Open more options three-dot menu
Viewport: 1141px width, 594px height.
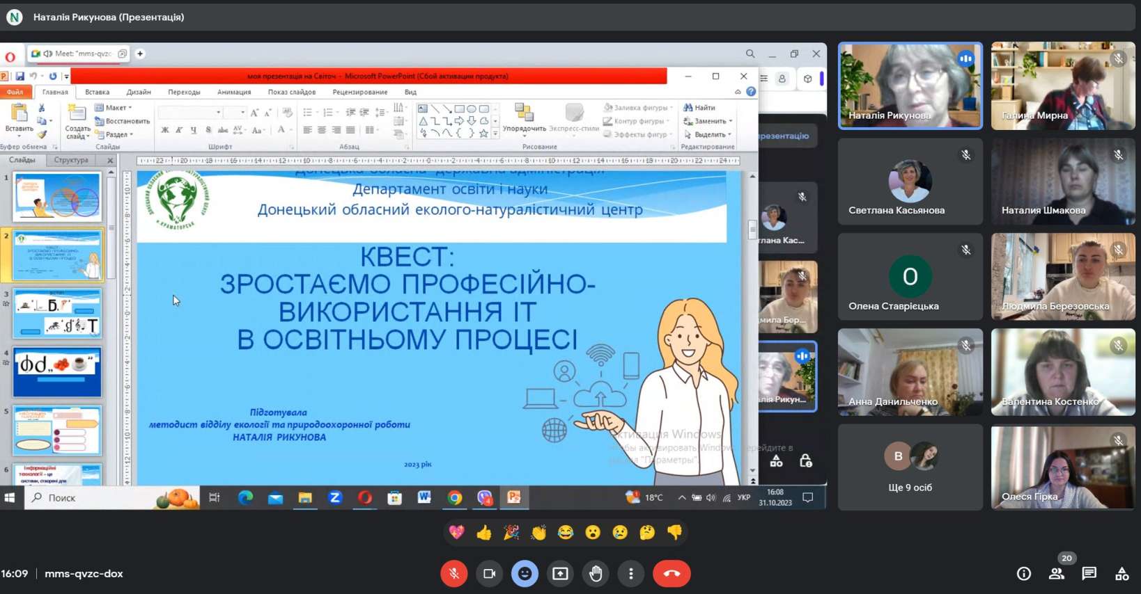631,574
